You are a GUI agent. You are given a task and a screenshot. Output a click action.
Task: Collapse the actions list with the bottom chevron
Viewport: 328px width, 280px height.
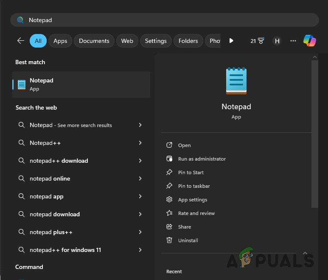[x=305, y=253]
